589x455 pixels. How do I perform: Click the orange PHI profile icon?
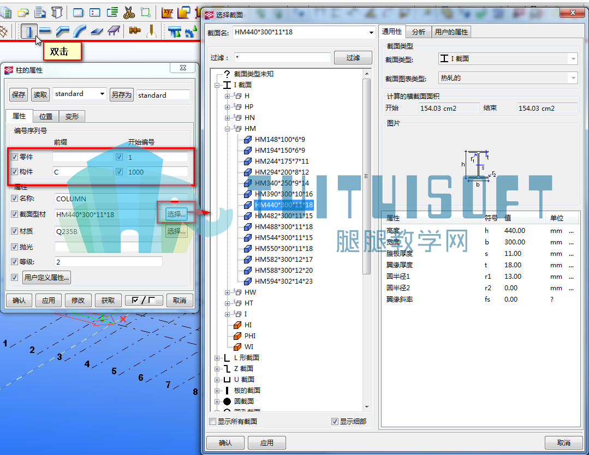click(x=237, y=336)
